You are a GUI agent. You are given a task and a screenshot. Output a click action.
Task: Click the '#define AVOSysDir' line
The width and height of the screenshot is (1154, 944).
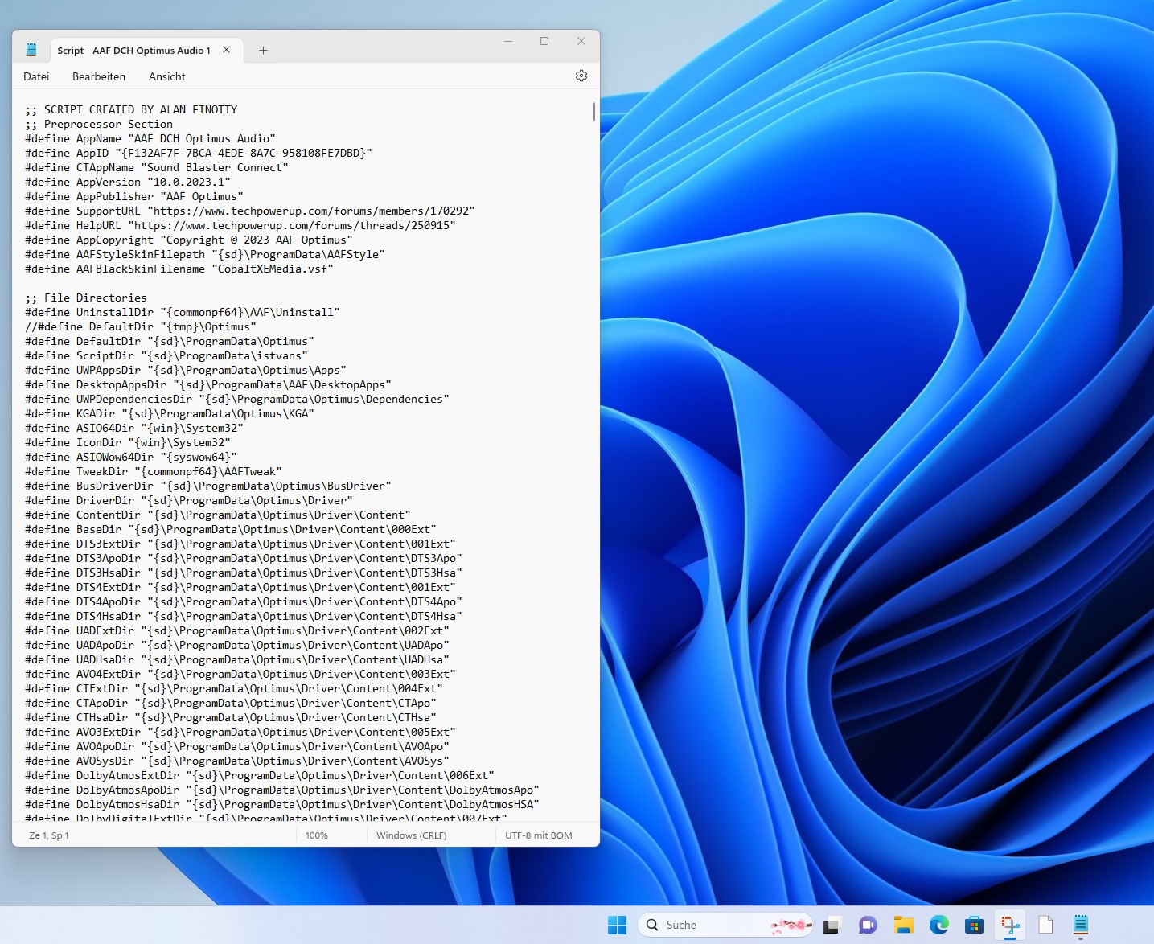click(237, 761)
